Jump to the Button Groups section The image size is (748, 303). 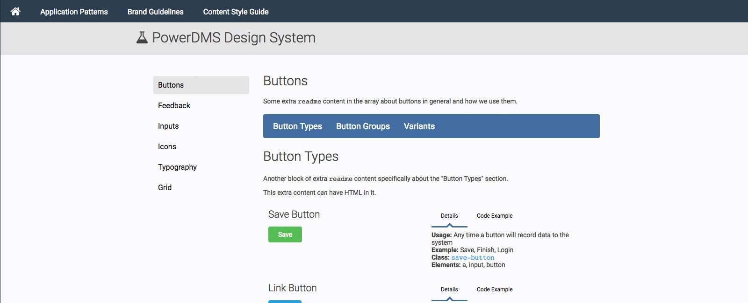[363, 126]
